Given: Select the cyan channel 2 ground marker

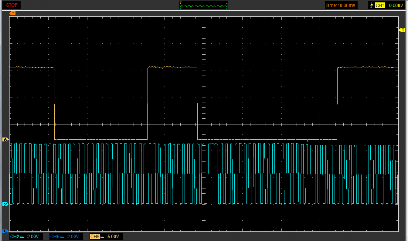Looking at the screenshot, I should point(5,204).
